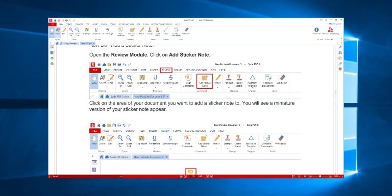Switch to the VIEW ribbon tab
Image resolution: width=392 pixels, height=196 pixels.
[x=61, y=24]
